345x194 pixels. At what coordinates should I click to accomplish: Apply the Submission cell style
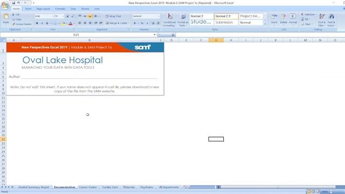coord(226,23)
